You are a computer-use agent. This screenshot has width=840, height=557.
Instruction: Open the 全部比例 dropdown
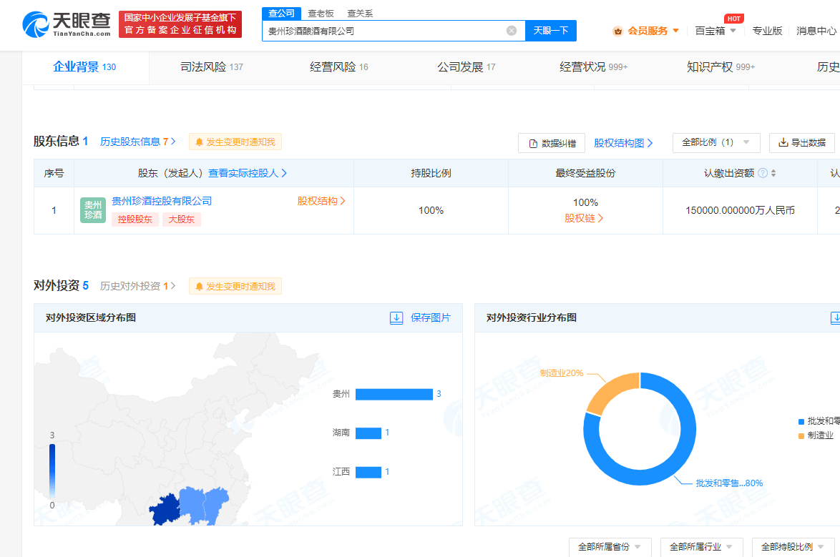tap(716, 142)
